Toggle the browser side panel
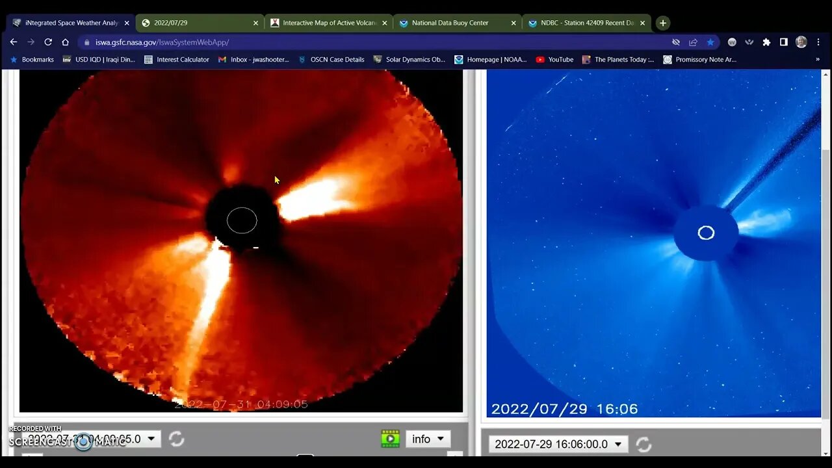 point(784,42)
